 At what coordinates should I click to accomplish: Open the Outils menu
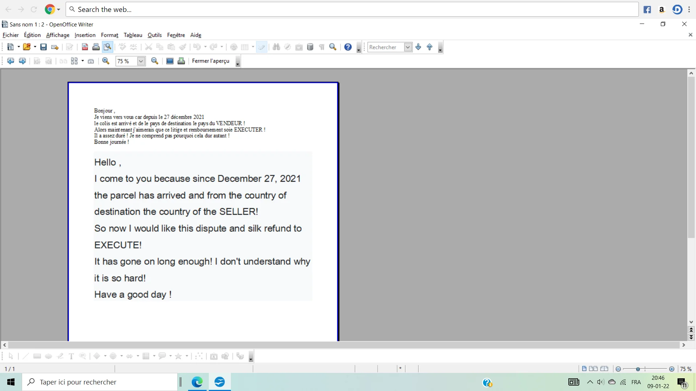tap(154, 35)
